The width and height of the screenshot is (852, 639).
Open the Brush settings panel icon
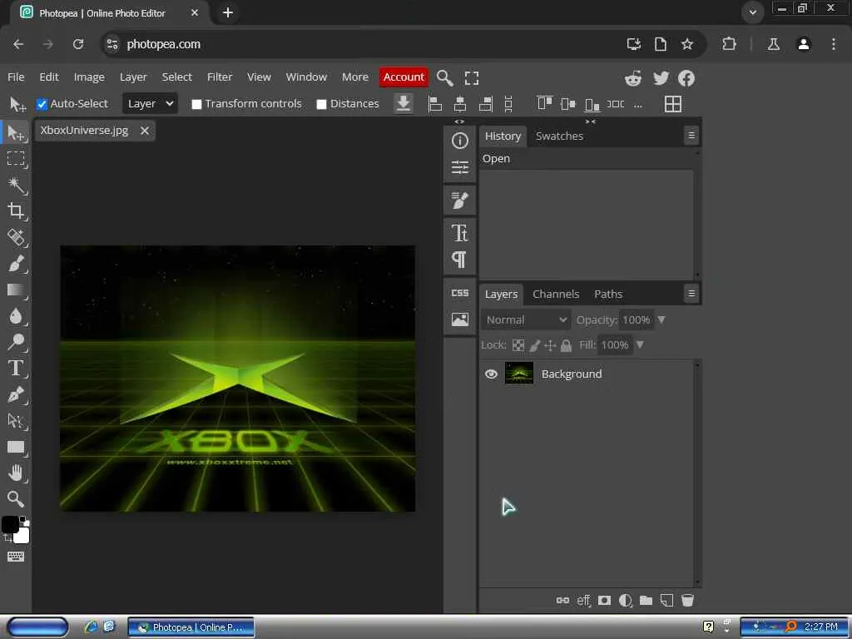[459, 201]
